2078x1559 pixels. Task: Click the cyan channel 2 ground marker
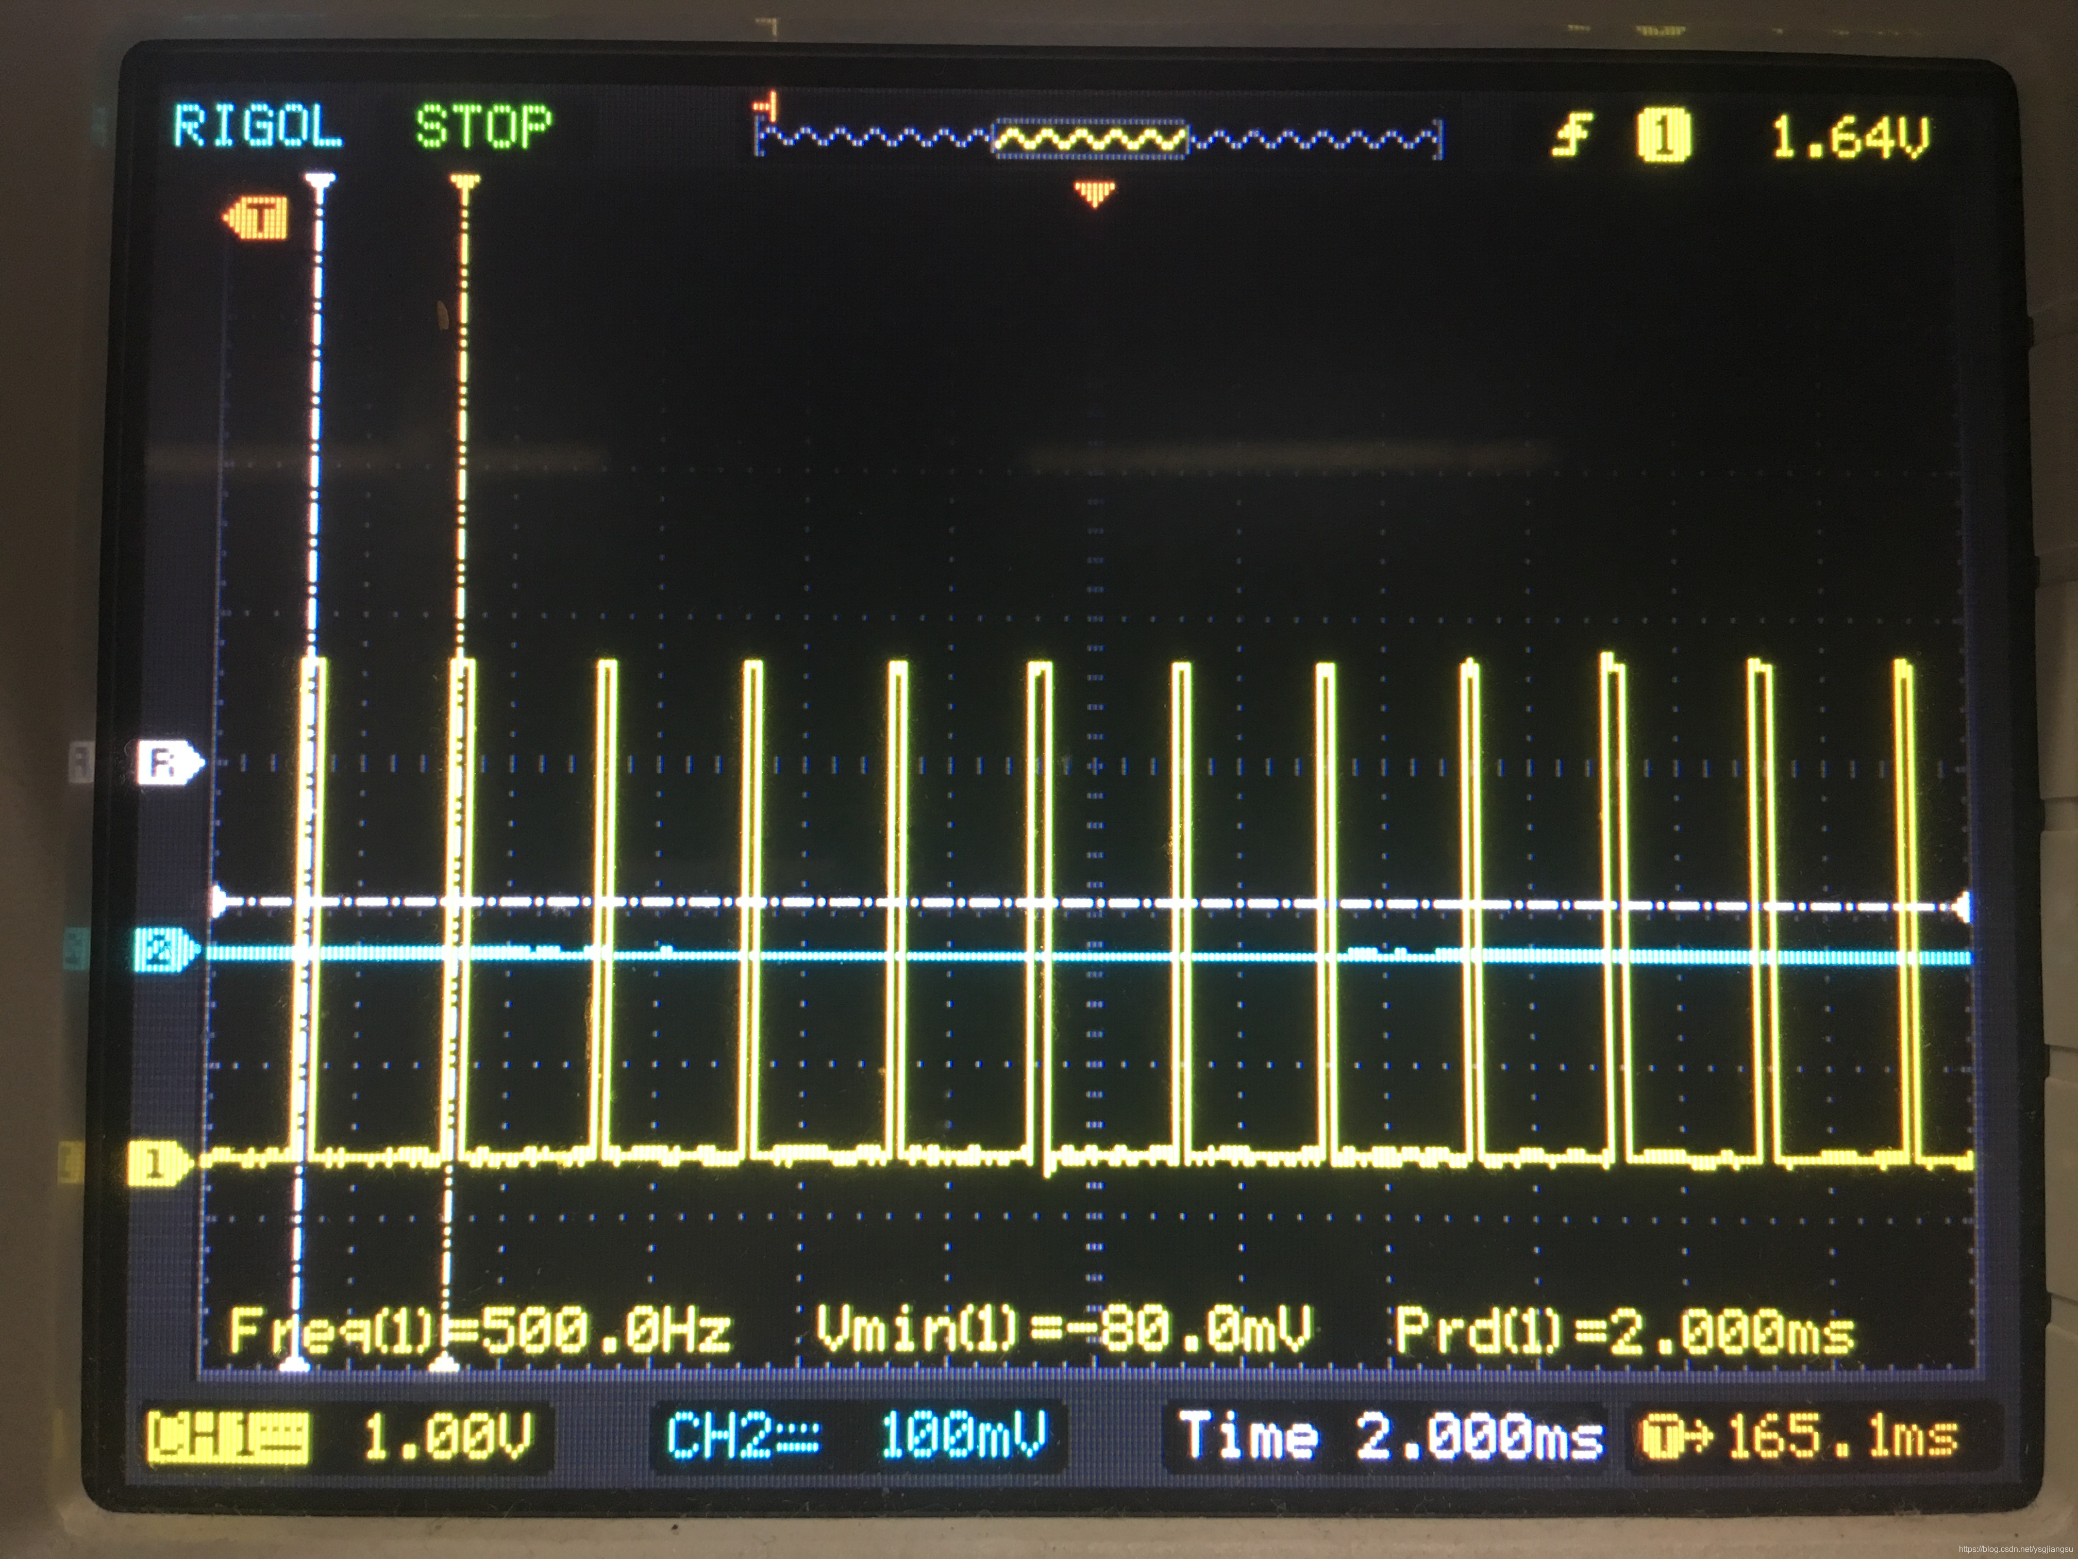click(166, 951)
